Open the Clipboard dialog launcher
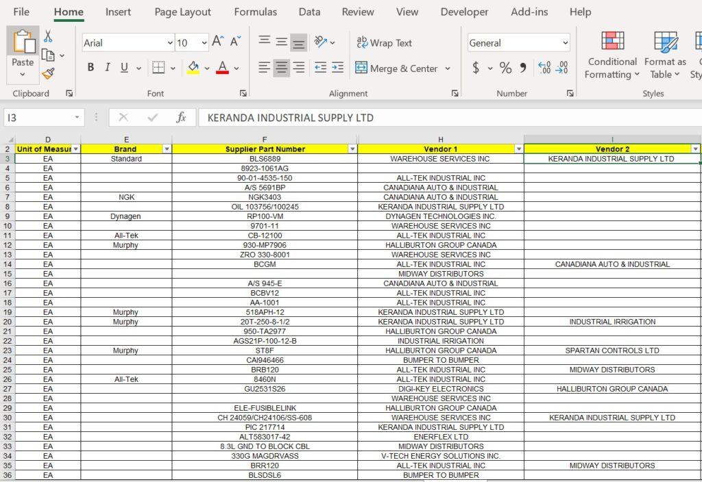The height and width of the screenshot is (482, 702). (x=69, y=93)
